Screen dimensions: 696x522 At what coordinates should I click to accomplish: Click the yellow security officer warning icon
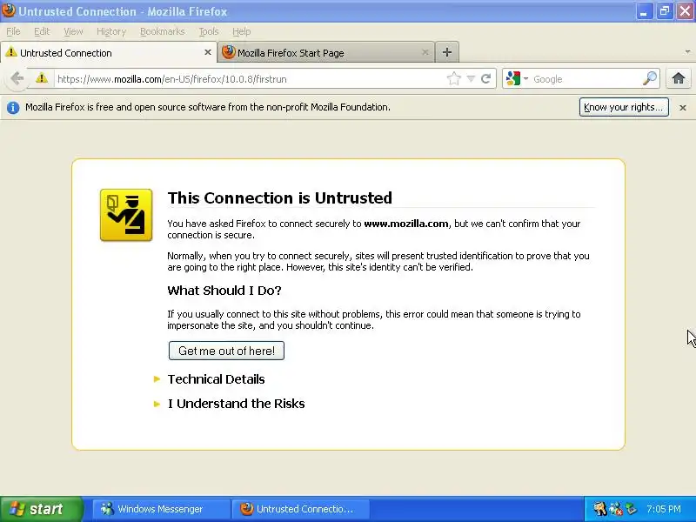point(126,215)
